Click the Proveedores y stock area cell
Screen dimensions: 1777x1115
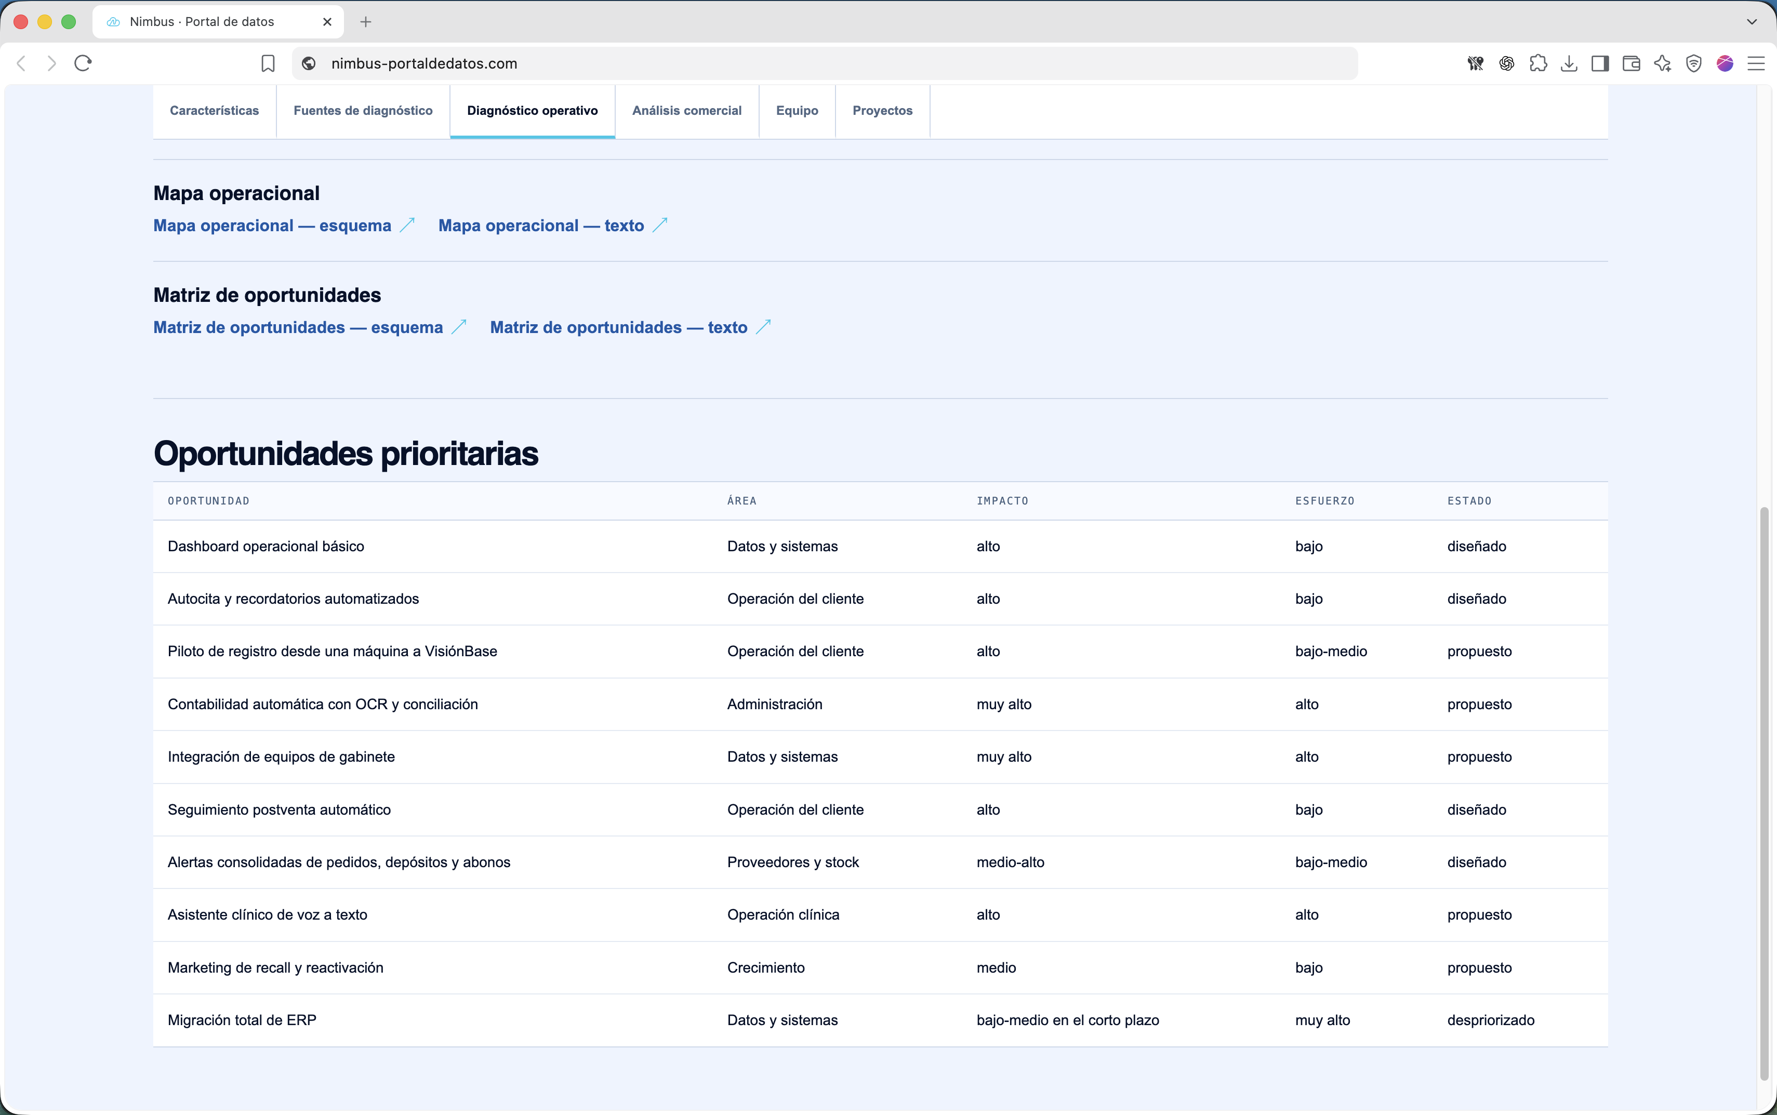click(793, 862)
